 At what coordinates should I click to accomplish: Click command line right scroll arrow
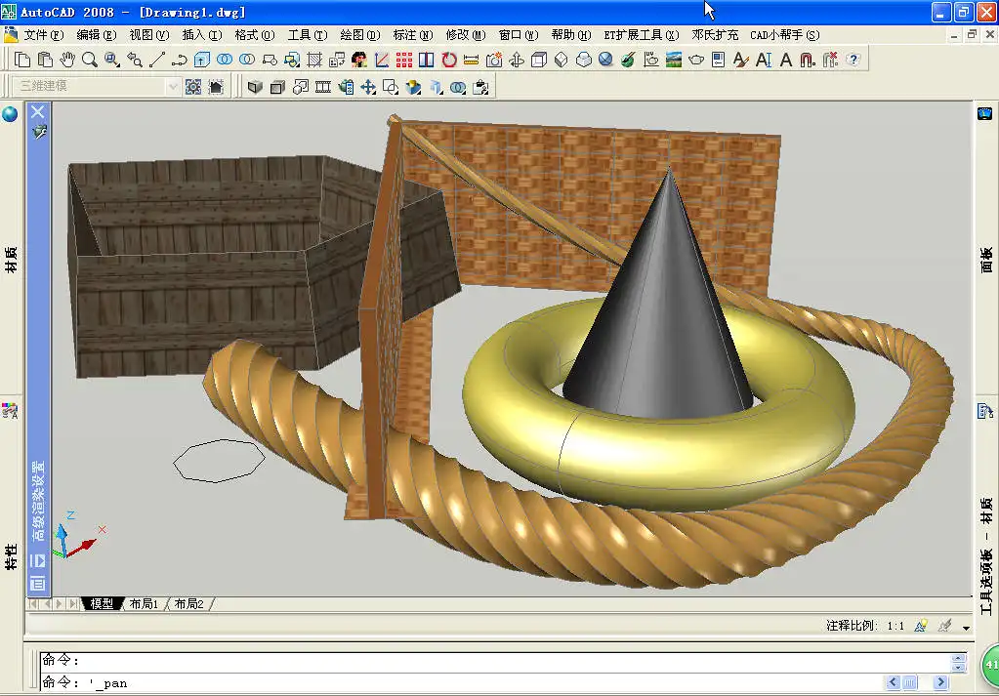939,682
